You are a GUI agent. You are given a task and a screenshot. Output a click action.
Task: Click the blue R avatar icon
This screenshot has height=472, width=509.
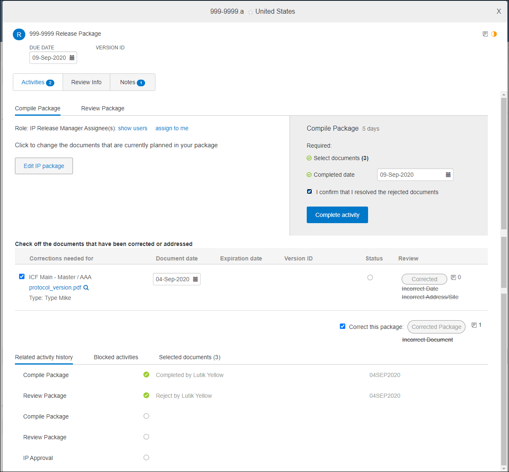click(x=19, y=34)
